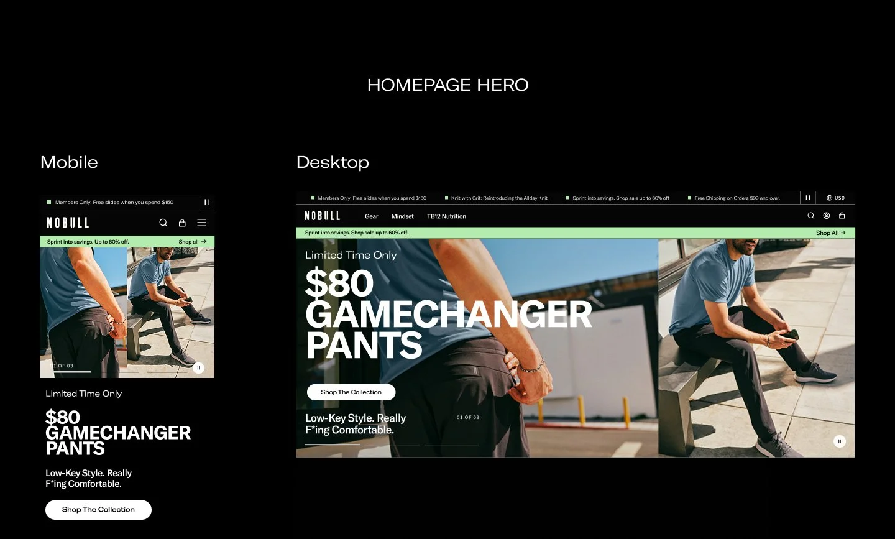Click the mobile 'Sprint into savings. Up to 60% off.' text
Viewport: 895px width, 539px height.
pyautogui.click(x=88, y=242)
